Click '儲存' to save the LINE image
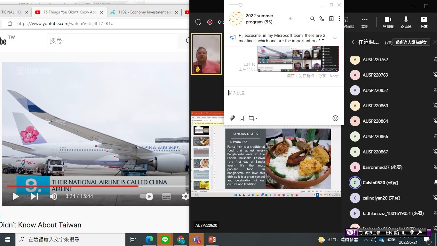This screenshot has height=246, width=437. click(x=291, y=76)
